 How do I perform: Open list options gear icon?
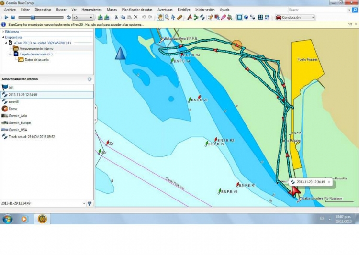point(90,79)
